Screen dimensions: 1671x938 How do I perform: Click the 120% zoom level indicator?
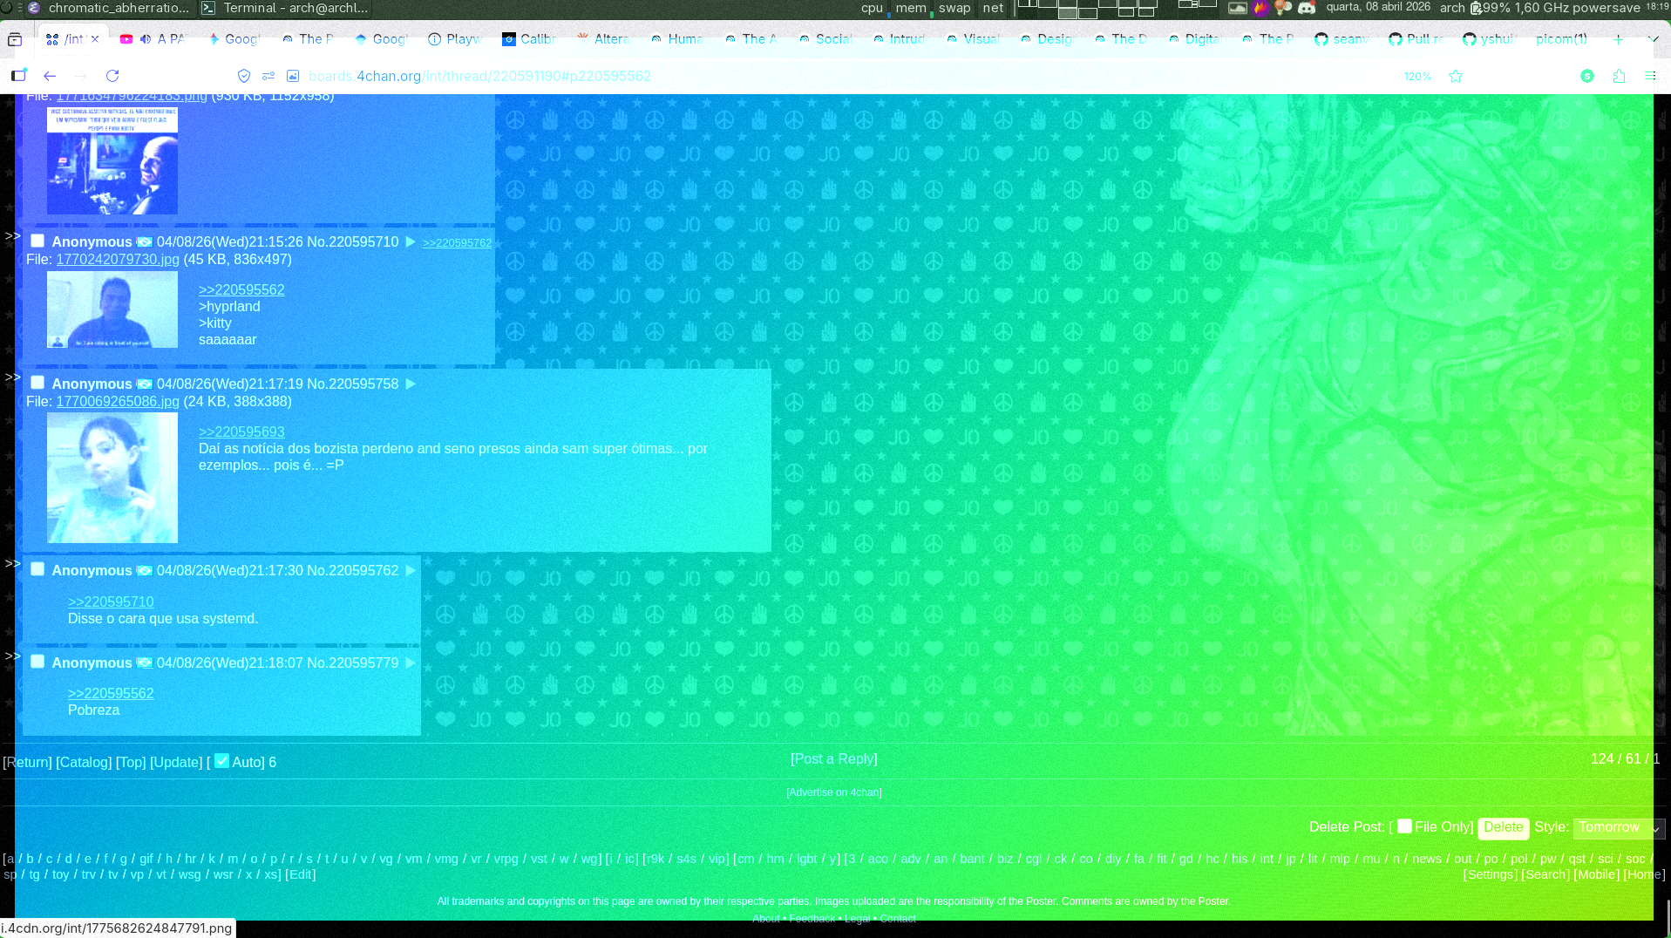[x=1417, y=77]
